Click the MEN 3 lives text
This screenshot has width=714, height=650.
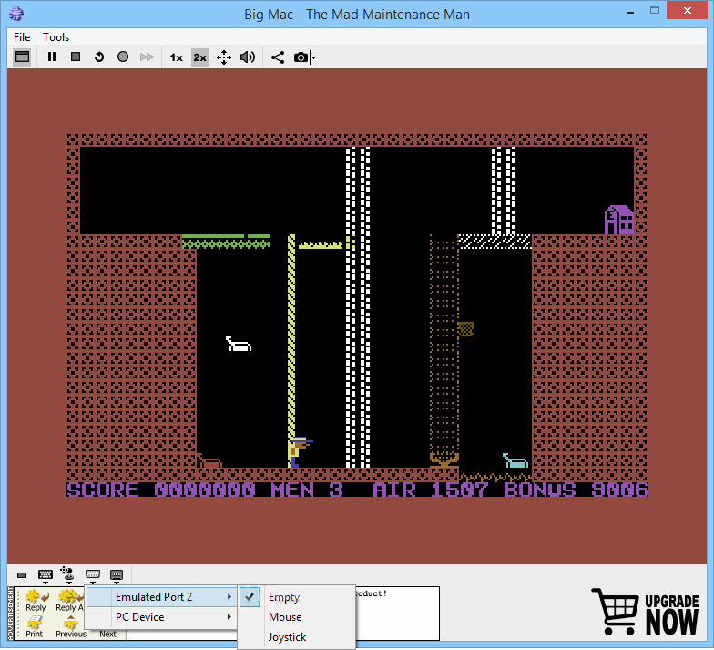click(x=307, y=490)
